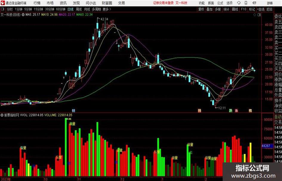Click the 复权 toolbar button
This screenshot has width=282, height=181.
click(x=201, y=9)
